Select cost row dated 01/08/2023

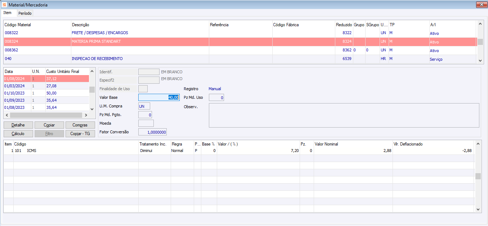coord(46,107)
